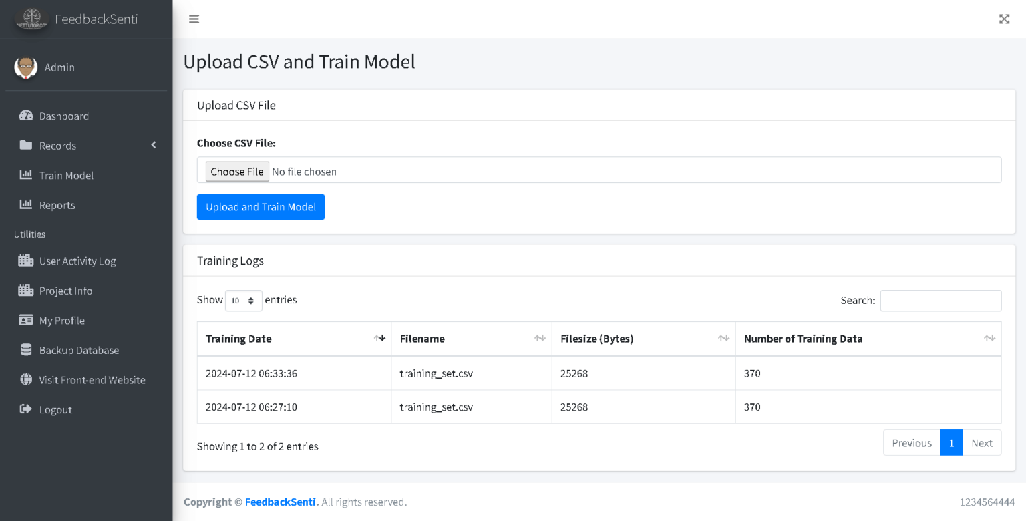The height and width of the screenshot is (521, 1026).
Task: Select the Admin profile menu item
Action: (59, 67)
